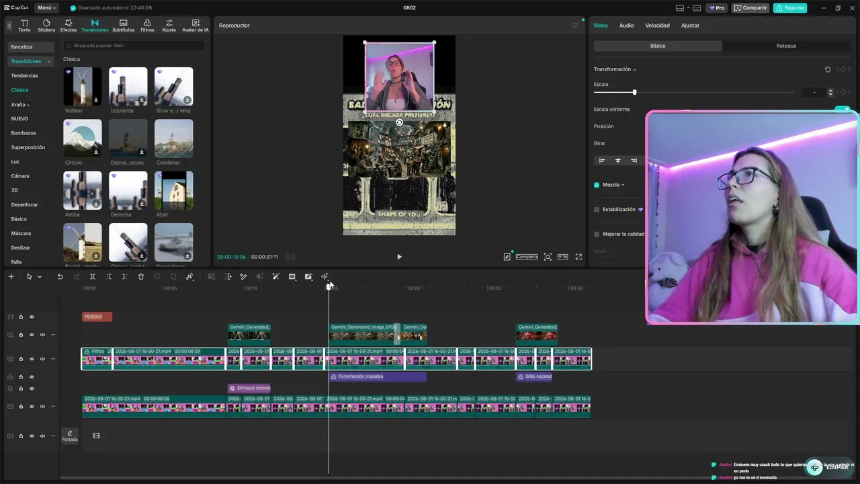This screenshot has height=484, width=860.
Task: Click the layout switcher icon in title bar
Action: point(680,8)
